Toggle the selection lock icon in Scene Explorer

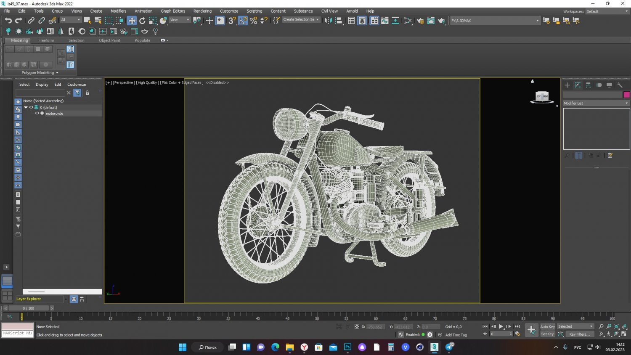tap(87, 93)
